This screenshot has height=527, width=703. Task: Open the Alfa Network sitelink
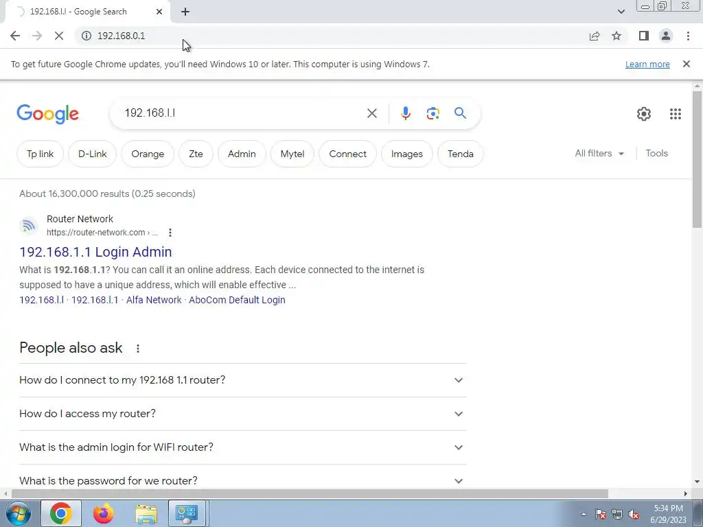tap(154, 300)
